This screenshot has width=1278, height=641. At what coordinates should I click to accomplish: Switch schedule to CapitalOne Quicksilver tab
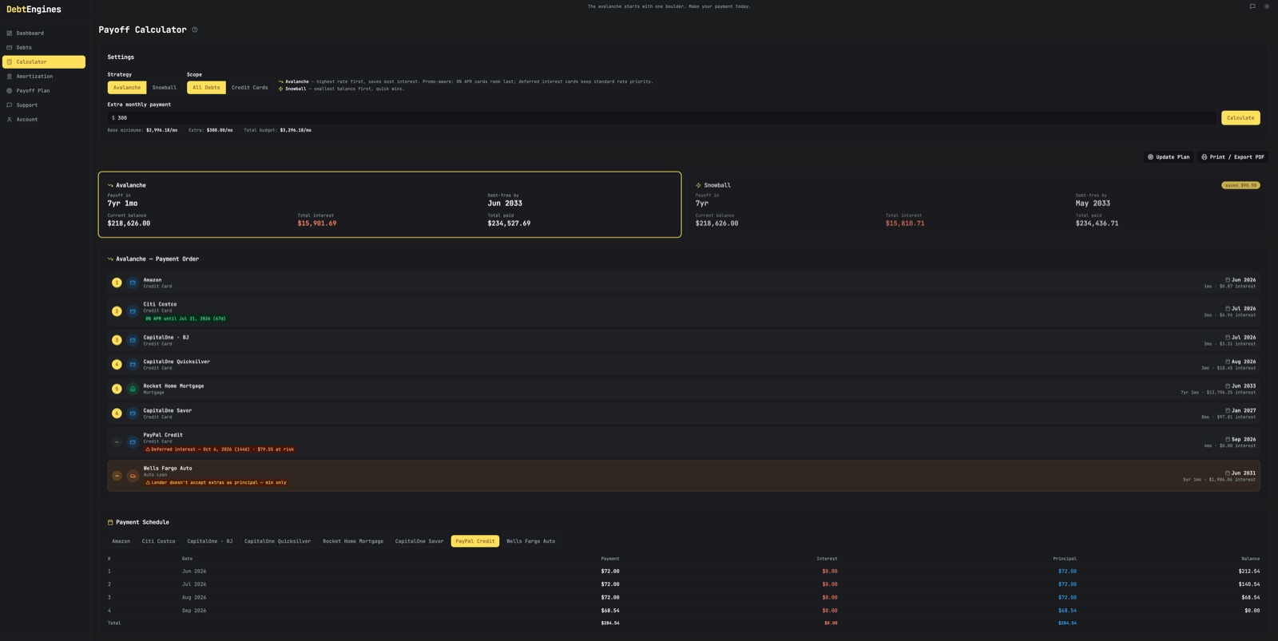point(277,541)
